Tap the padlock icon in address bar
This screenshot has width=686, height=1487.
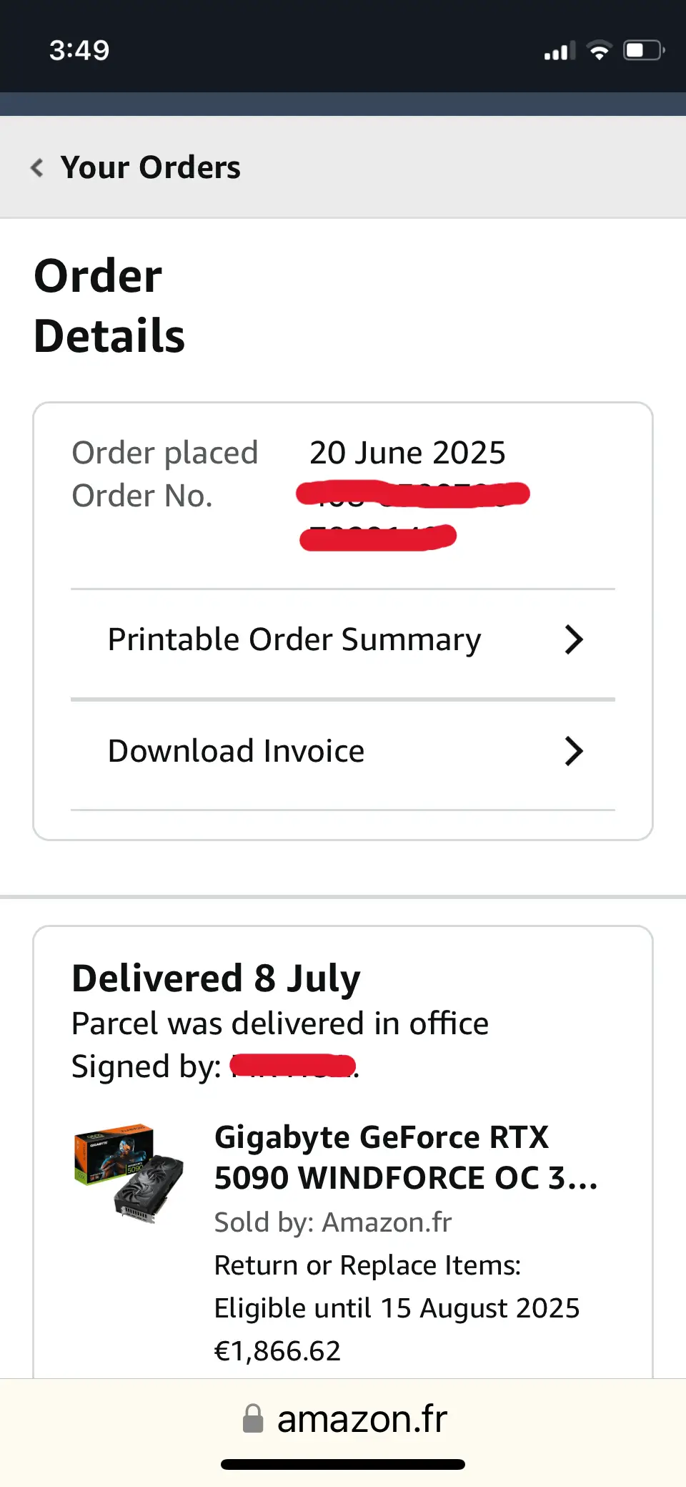click(x=253, y=1418)
